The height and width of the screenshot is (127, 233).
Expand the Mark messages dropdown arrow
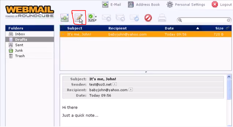pyautogui.click(x=96, y=17)
